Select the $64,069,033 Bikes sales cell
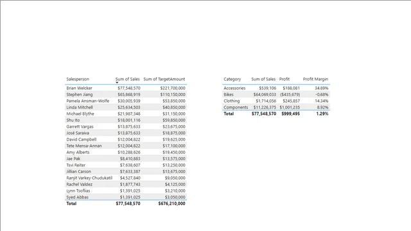 [265, 94]
